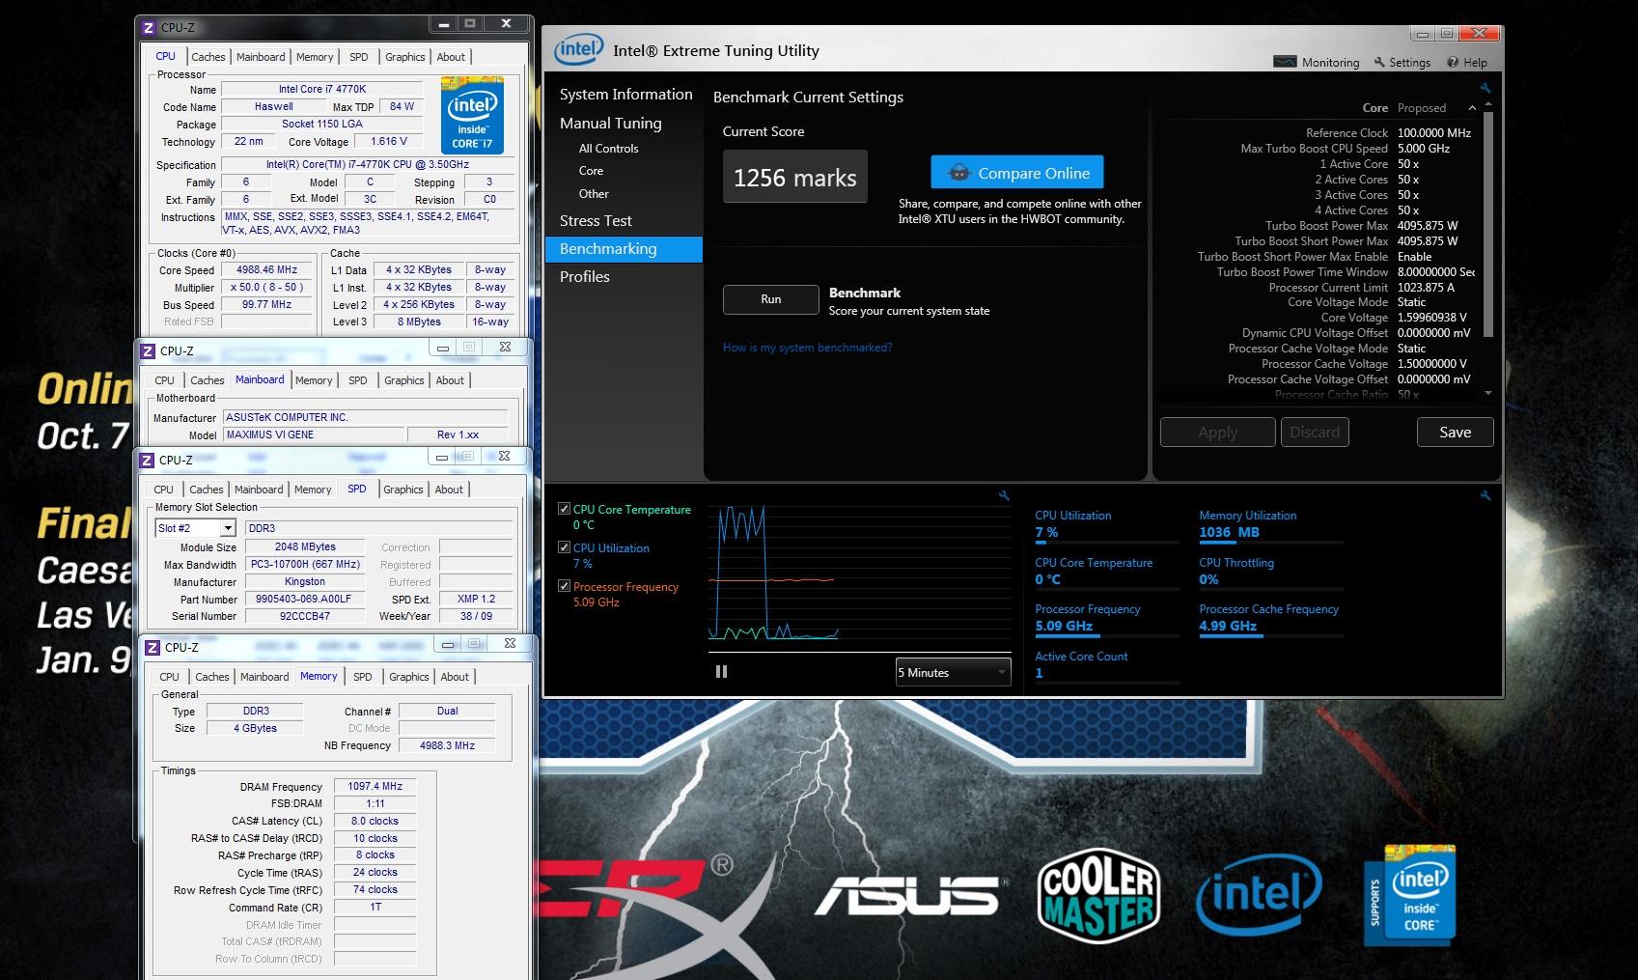Click the Core Voltage 1.59960938 V value
The width and height of the screenshot is (1638, 980).
tap(1432, 318)
